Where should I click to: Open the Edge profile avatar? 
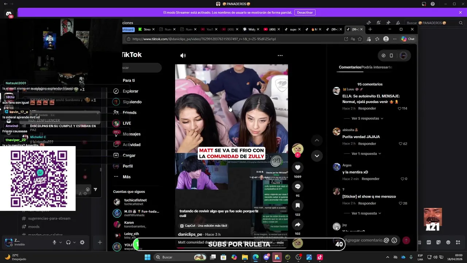coord(386,39)
